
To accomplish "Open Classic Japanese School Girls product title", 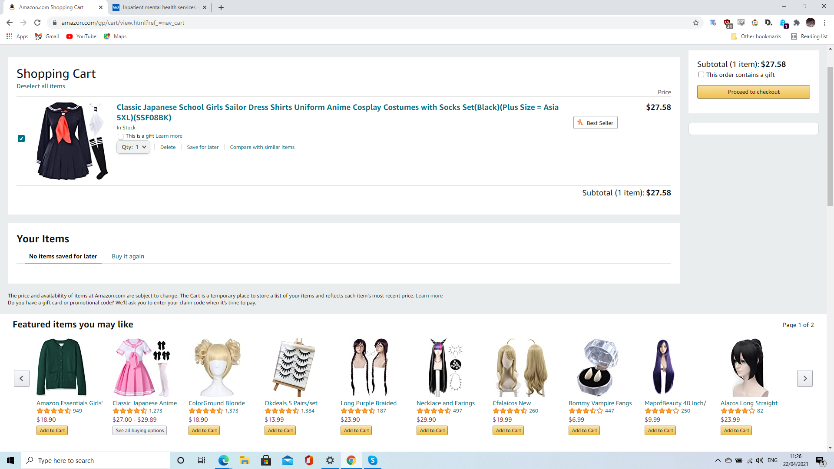I will point(338,112).
